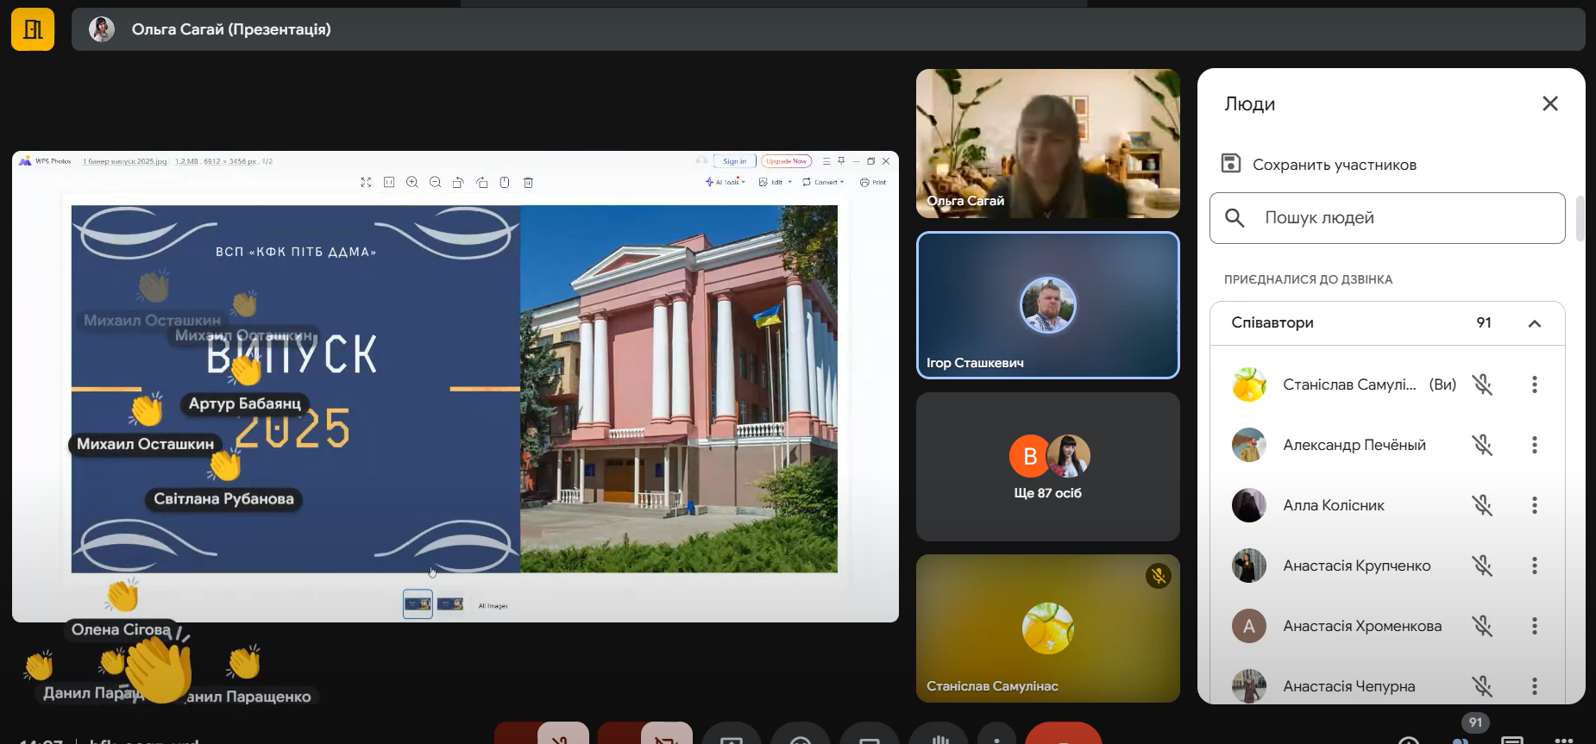The image size is (1596, 744).
Task: Click the trash delete icon in WPS Photos
Action: point(528,182)
